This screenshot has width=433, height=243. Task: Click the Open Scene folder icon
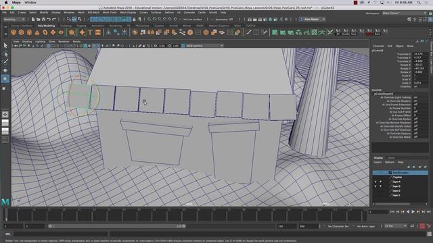(38, 20)
